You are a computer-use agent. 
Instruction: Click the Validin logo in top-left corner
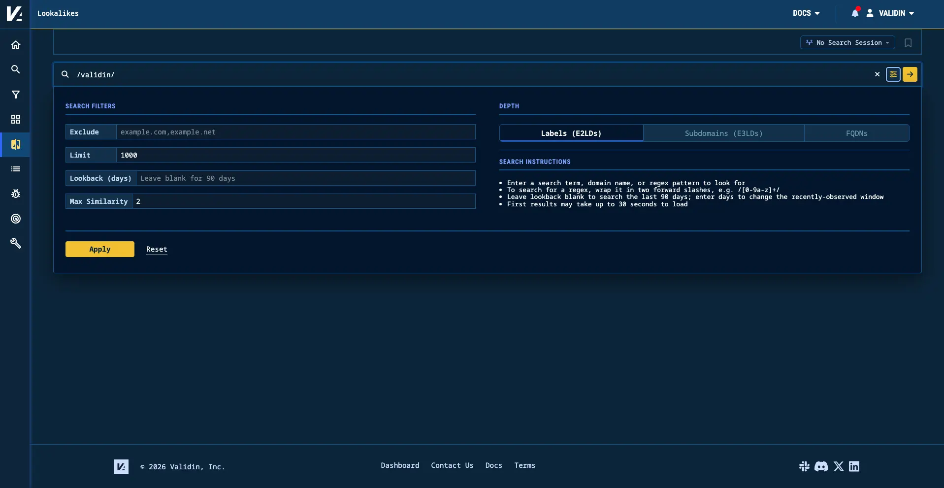coord(14,13)
